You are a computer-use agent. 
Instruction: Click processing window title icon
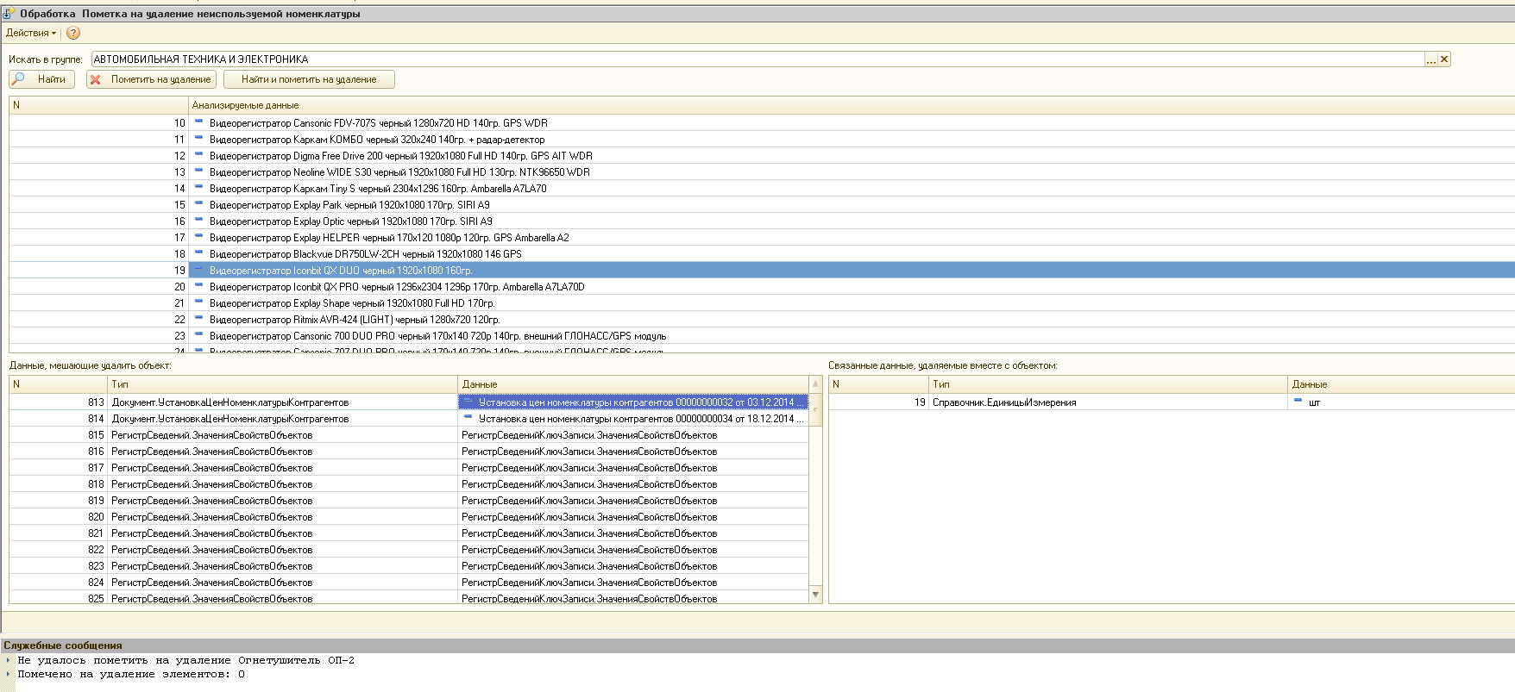9,13
